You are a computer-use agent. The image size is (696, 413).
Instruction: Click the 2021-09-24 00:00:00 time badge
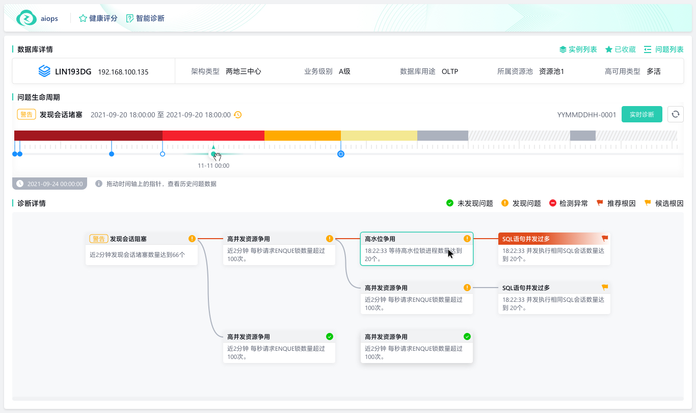click(50, 184)
